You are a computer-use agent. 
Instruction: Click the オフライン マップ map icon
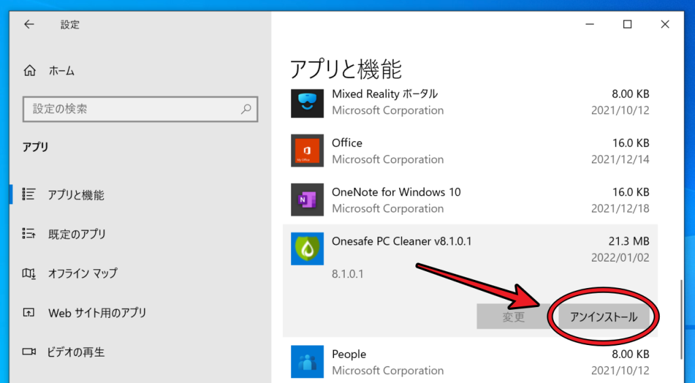coord(29,273)
